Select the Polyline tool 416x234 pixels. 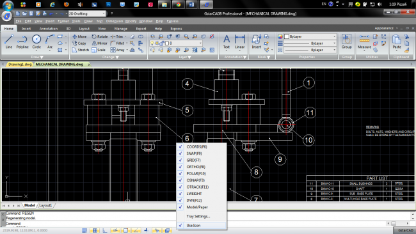pyautogui.click(x=22, y=42)
